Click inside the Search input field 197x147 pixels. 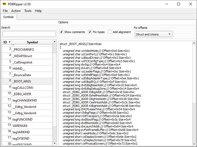29,34
